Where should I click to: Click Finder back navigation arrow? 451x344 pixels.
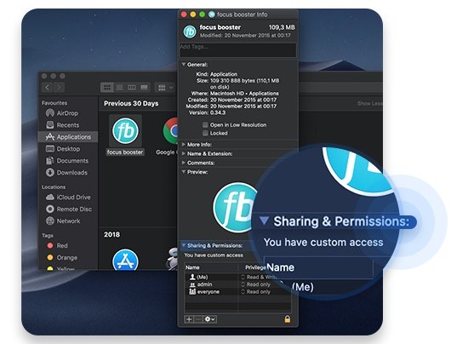click(x=48, y=87)
